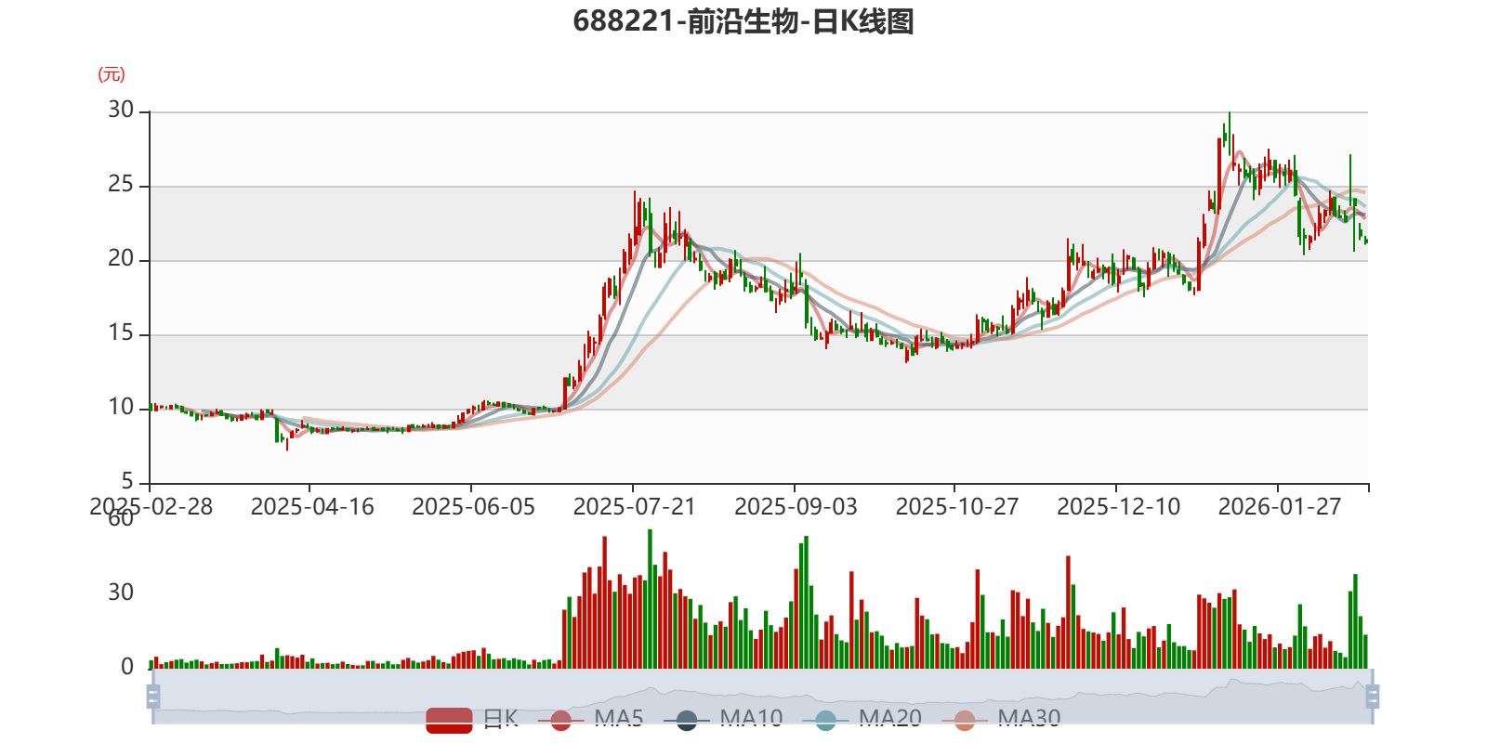Screen dimensions: 1487x743
Task: Click the x-axis date label 2025-04-16
Action: [x=312, y=506]
